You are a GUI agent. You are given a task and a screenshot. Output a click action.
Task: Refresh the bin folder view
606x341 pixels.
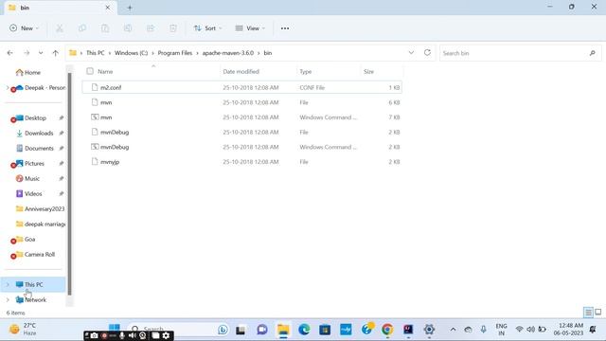427,53
